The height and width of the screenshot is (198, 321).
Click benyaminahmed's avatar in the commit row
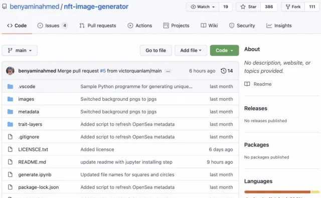point(10,71)
